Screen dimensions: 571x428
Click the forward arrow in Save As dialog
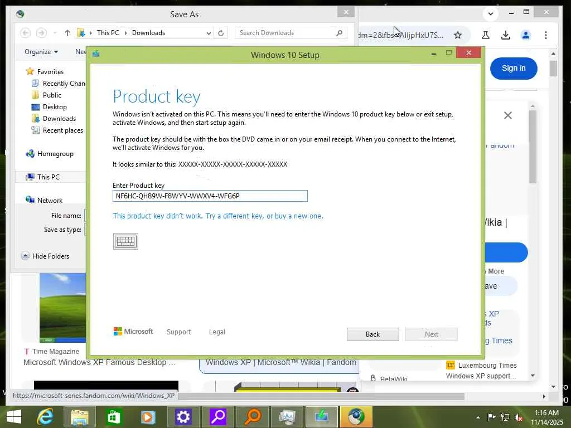[41, 33]
